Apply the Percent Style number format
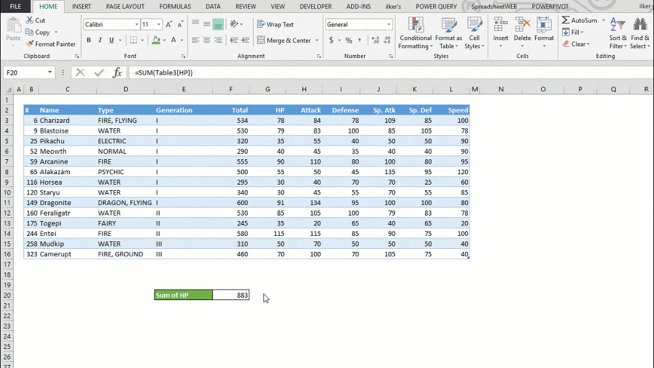 pos(348,39)
